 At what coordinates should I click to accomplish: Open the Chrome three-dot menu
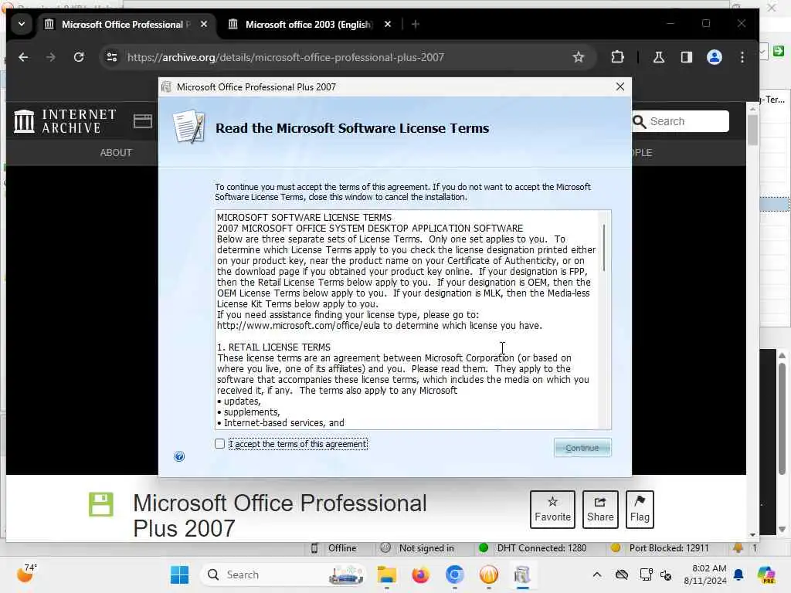click(x=742, y=57)
